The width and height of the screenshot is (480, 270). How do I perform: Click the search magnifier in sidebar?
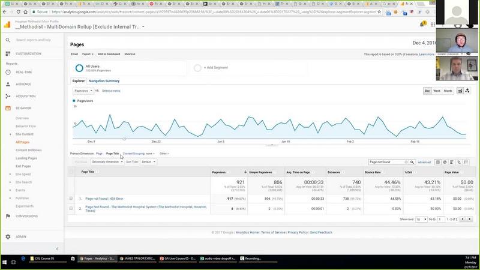[x=8, y=40]
